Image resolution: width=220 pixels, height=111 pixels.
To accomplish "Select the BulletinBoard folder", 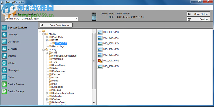I will tap(59, 102).
